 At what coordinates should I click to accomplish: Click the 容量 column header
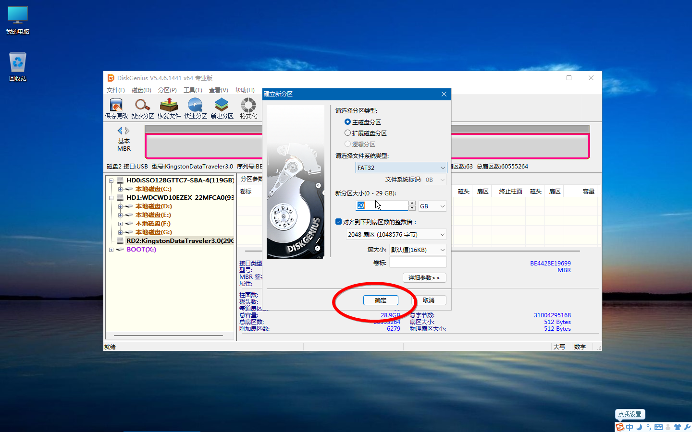click(x=589, y=191)
